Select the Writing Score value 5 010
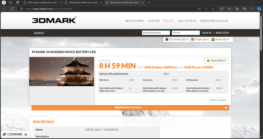The width and height of the screenshot is (263, 139). [218, 80]
